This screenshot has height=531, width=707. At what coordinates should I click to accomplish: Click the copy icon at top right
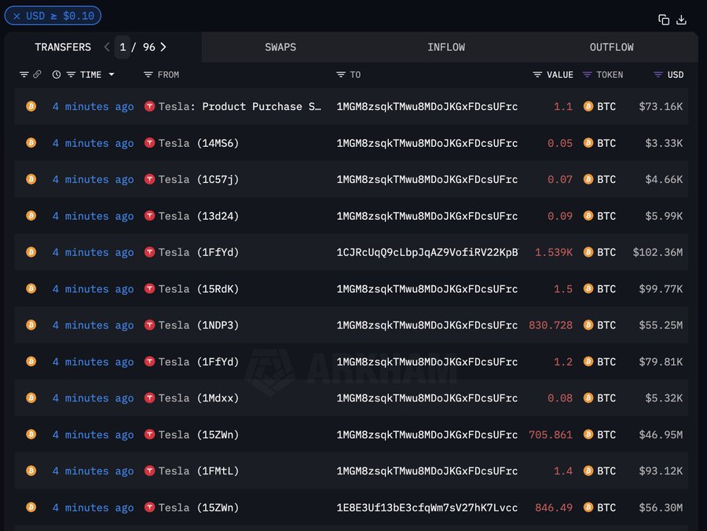point(662,19)
